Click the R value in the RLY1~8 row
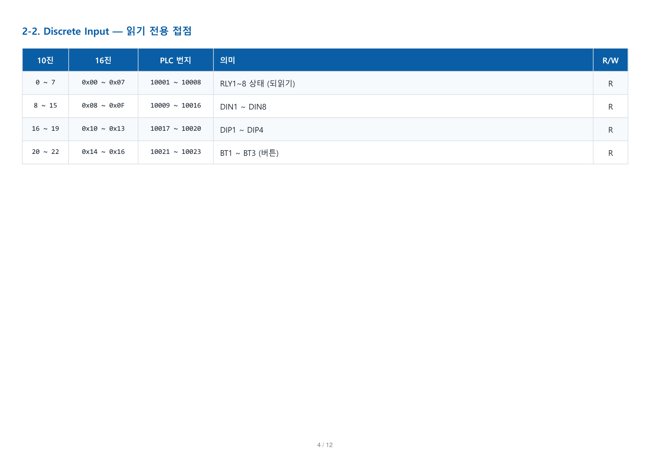The height and width of the screenshot is (459, 650). click(x=611, y=84)
